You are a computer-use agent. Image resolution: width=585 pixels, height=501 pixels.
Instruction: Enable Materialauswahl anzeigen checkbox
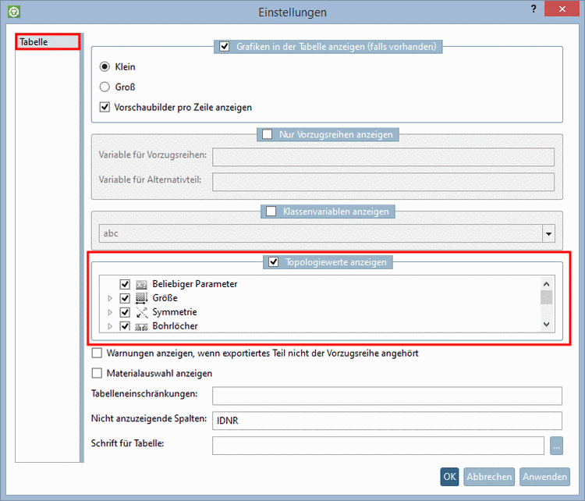pyautogui.click(x=97, y=373)
